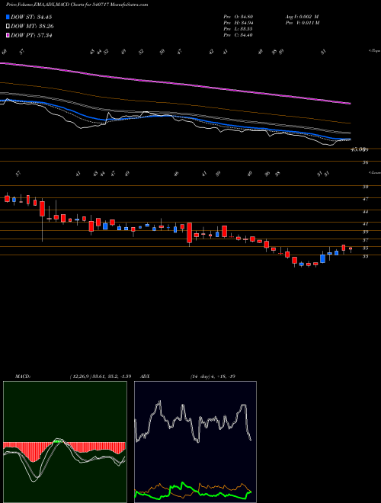Screen dimensions: 381x503
Task: Click the blue DOW ST legend swatch
Action: 8,17
